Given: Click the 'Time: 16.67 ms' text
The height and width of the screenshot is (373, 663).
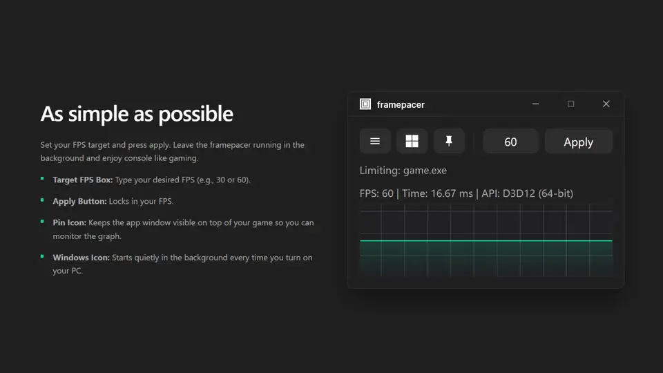Looking at the screenshot, I should click(x=437, y=193).
